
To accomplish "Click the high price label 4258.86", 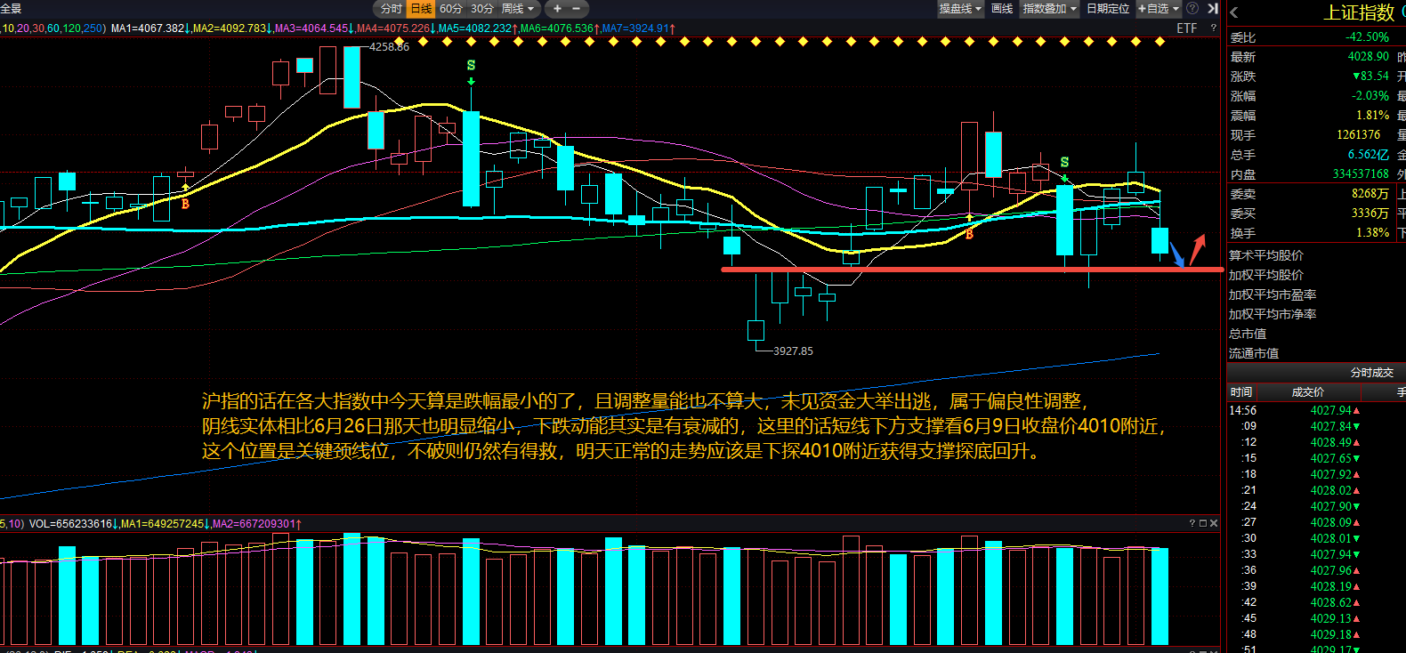I will (x=389, y=46).
